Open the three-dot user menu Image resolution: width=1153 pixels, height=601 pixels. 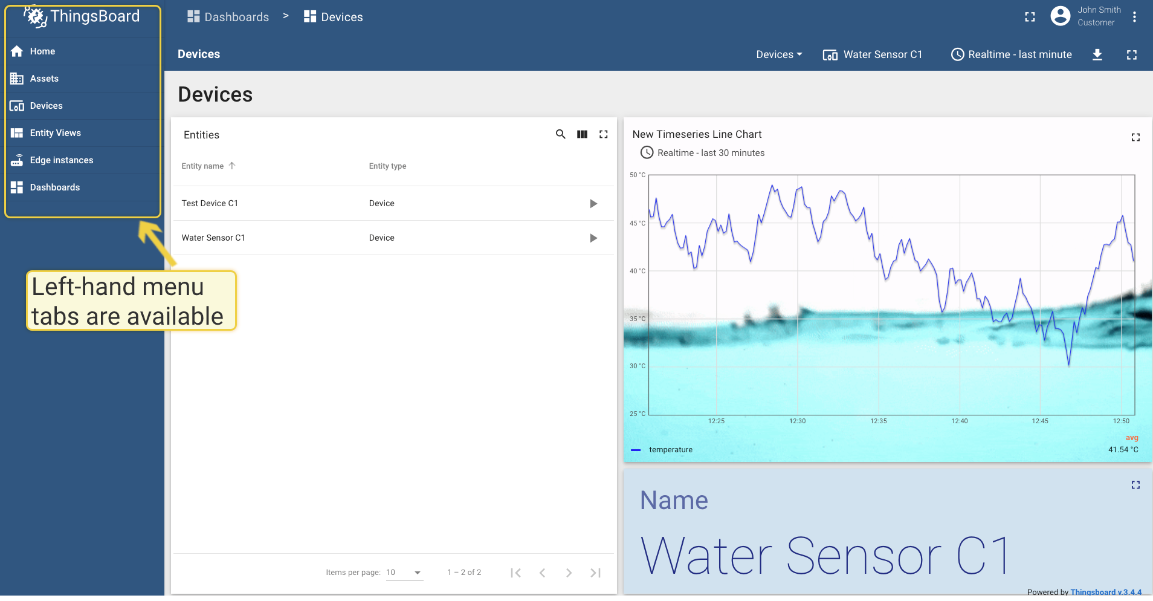(x=1134, y=17)
